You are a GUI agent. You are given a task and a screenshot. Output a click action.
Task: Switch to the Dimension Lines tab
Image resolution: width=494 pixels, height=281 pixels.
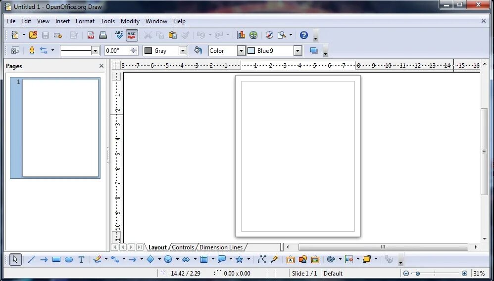point(221,247)
